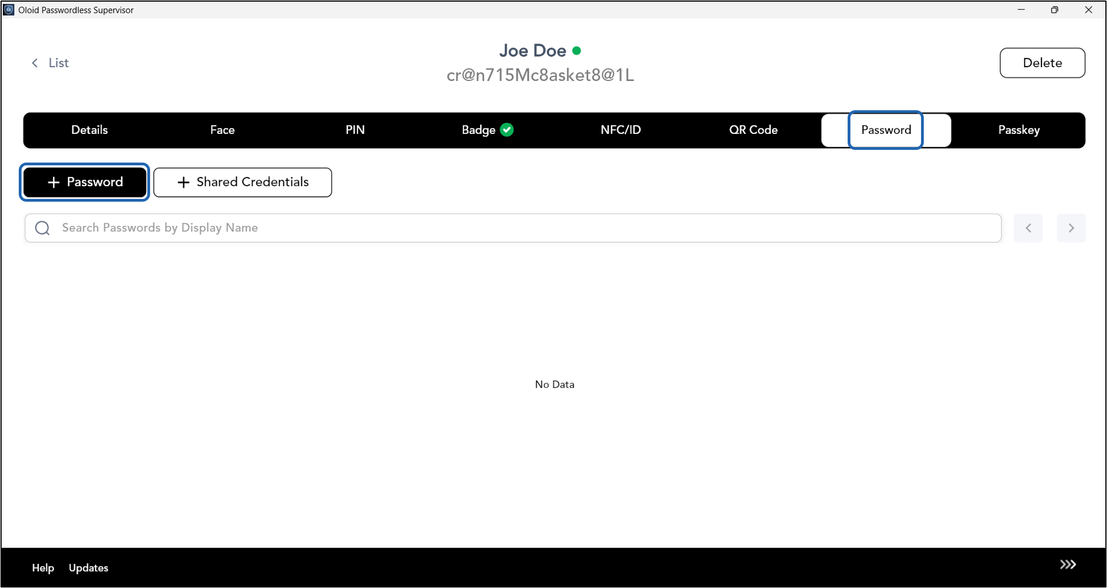Open the Badge tab
Screen dimensions: 1107x588
(x=487, y=130)
